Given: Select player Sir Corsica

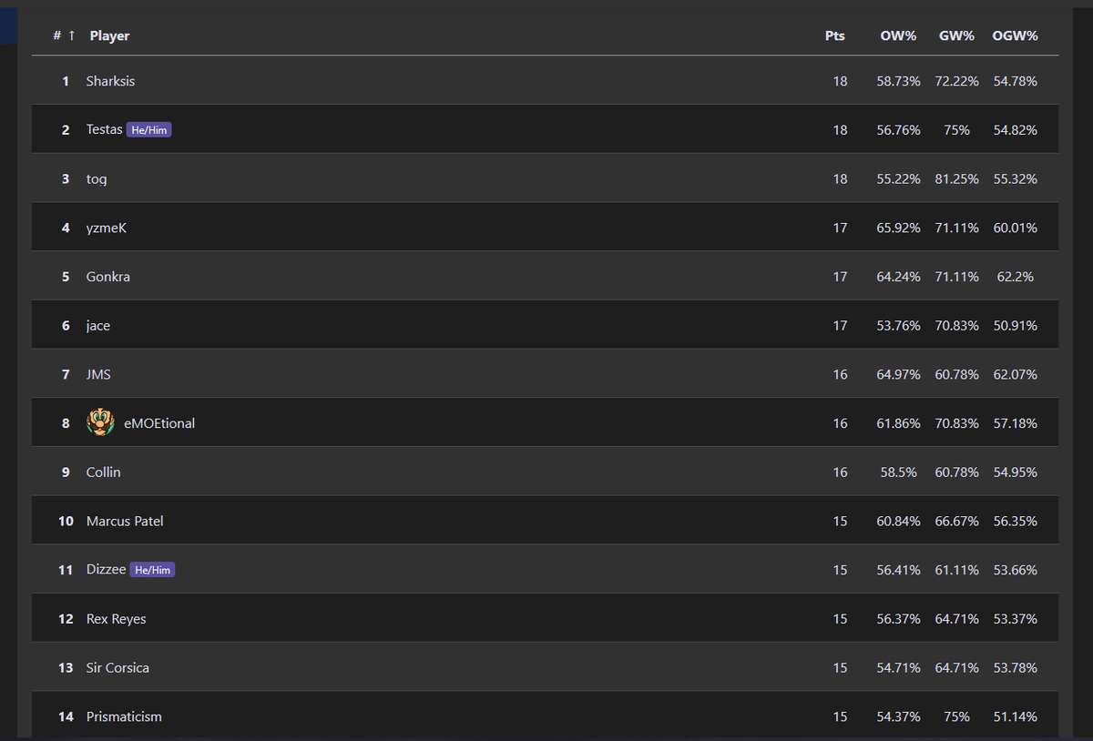Looking at the screenshot, I should [117, 667].
